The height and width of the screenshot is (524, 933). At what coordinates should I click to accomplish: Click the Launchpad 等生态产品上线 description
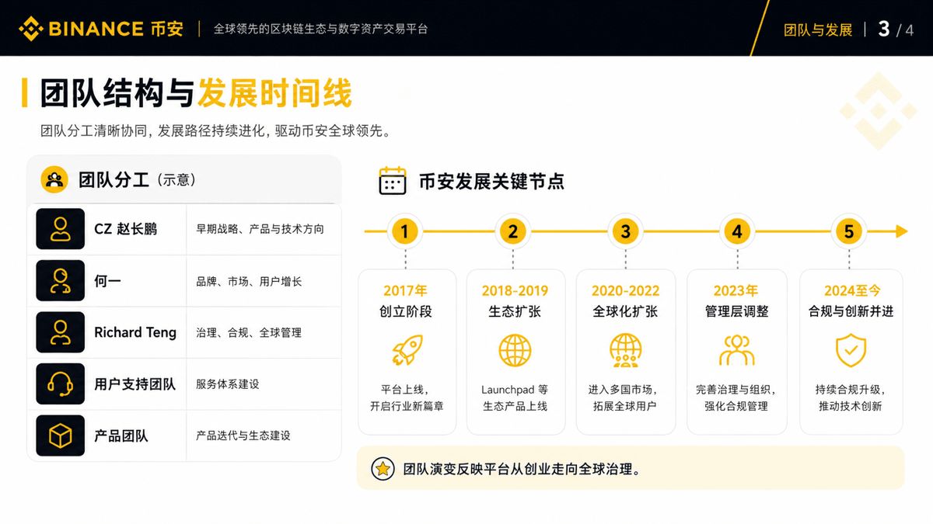(515, 397)
